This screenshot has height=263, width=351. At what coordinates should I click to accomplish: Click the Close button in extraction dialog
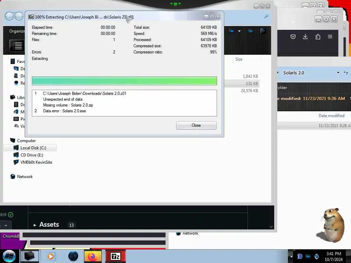click(196, 125)
